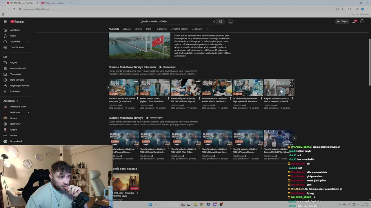This screenshot has width=371, height=208.
Task: Bookmark this page with star icon
Action: (342, 9)
